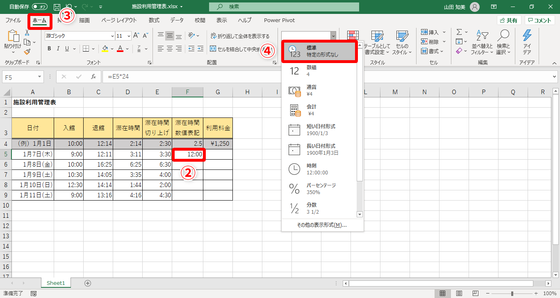Click the macro record icon in status bar
The image size is (560, 298).
(x=34, y=293)
